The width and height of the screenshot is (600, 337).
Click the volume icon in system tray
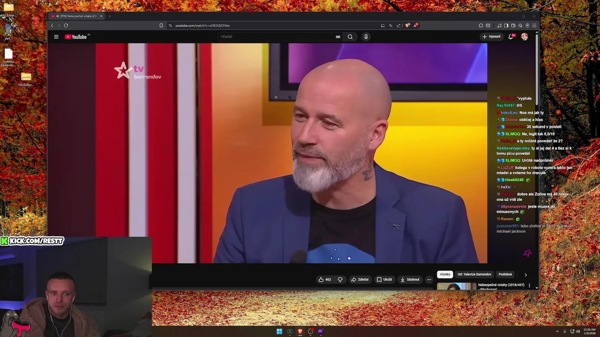[x=578, y=331]
